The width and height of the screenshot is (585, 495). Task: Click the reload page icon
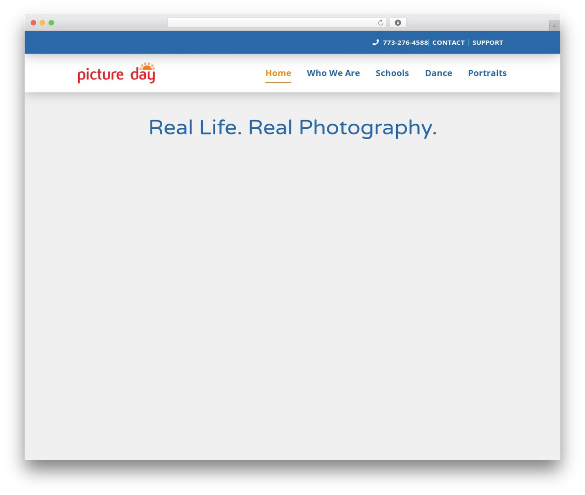coord(380,23)
